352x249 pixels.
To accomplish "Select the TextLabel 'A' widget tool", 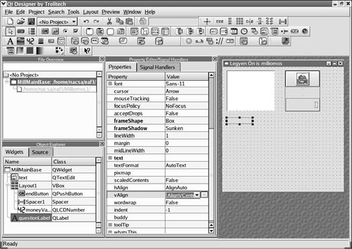I will tap(10, 41).
